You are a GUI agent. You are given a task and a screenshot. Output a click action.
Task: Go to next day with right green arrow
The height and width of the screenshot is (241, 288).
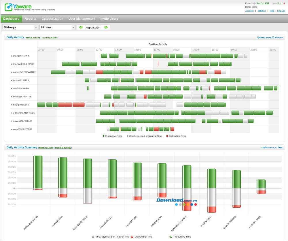106,27
